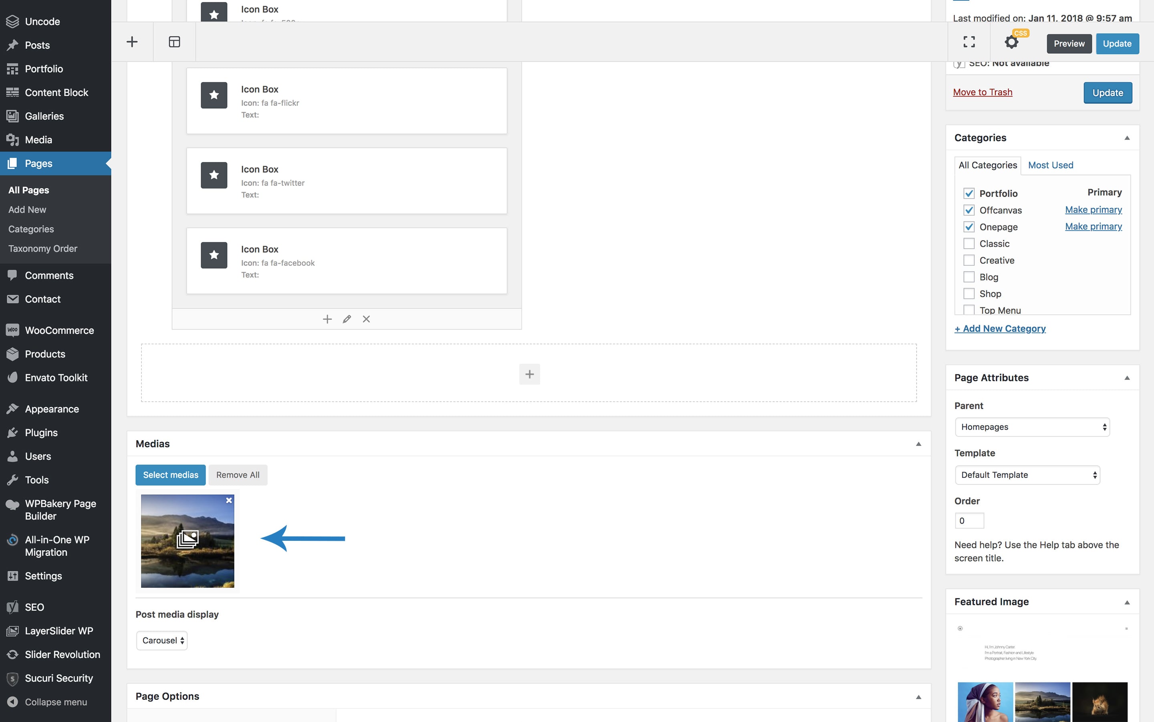The image size is (1154, 722).
Task: Click the fa-facebook Icon Box star icon
Action: point(214,255)
